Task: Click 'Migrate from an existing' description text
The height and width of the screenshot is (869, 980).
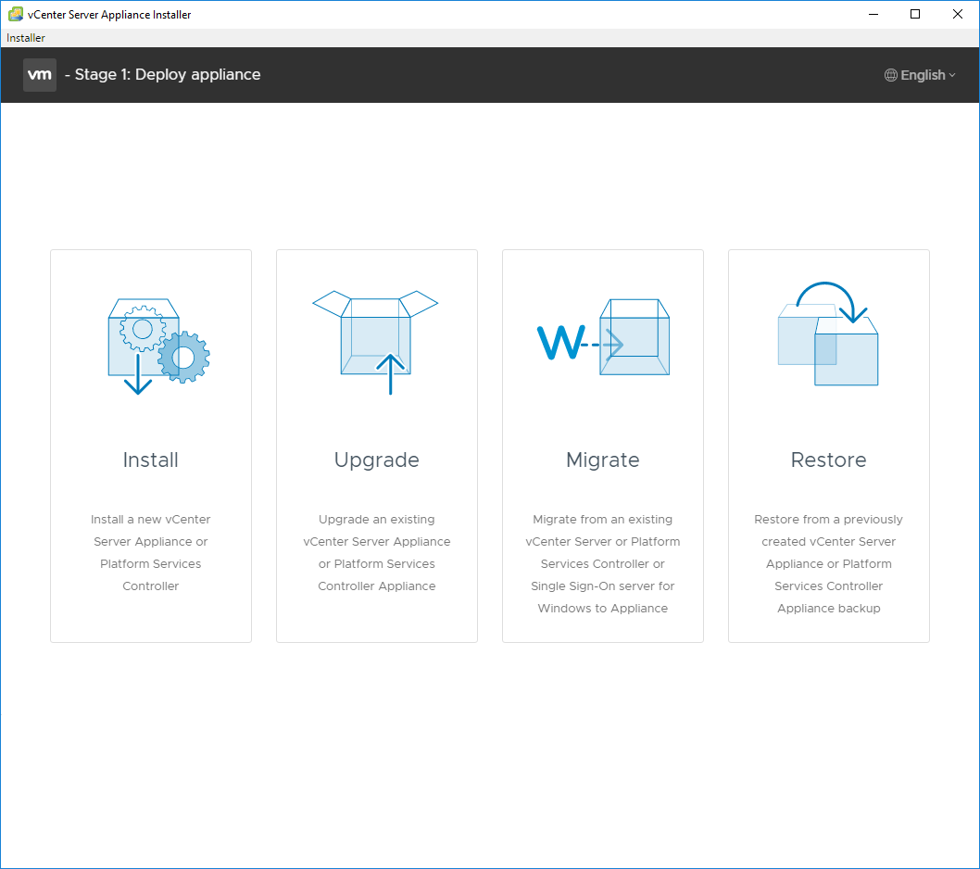Action: [602, 520]
